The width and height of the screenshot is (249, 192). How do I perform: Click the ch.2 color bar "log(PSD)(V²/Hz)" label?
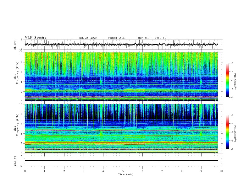pos(235,133)
